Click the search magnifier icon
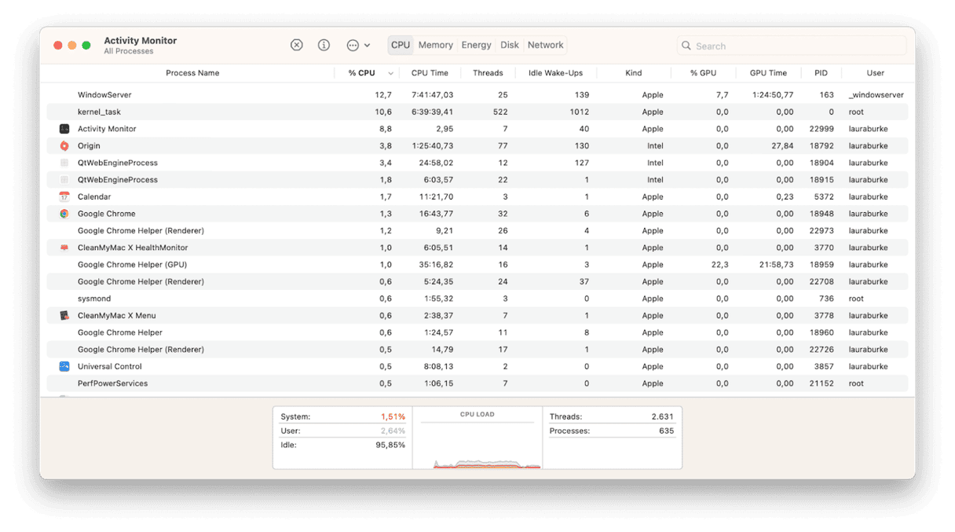955x532 pixels. (686, 46)
